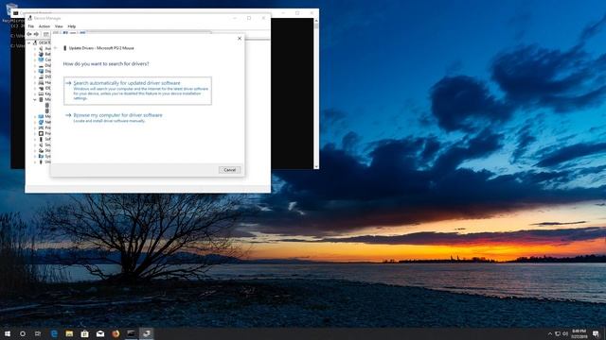The image size is (606, 340).
Task: Click Cancel in the Update Drivers dialog
Action: tap(229, 170)
